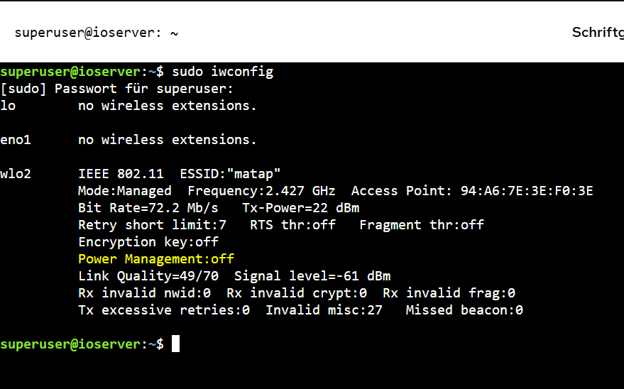Click the Missed beacon:0 counter
Screen dimensions: 624x389
tap(464, 310)
